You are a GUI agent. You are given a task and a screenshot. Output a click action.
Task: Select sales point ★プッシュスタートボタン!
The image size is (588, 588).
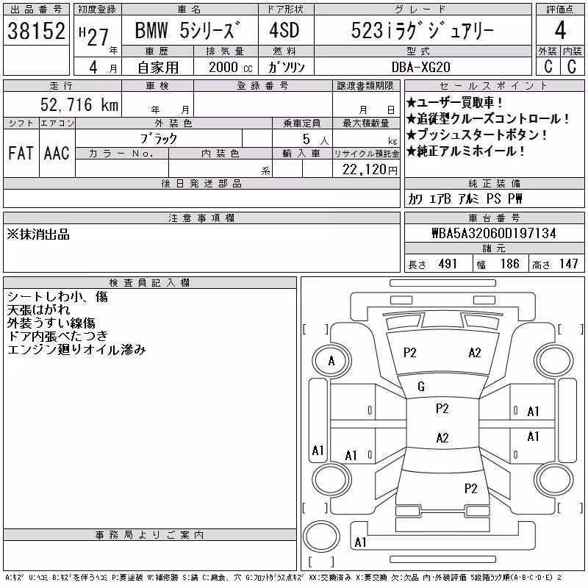point(476,135)
